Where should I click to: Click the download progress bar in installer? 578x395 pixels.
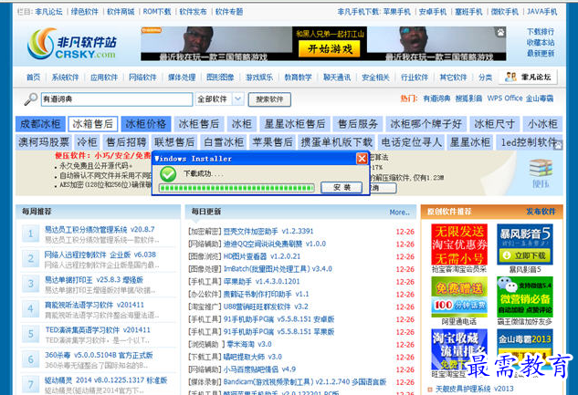tap(236, 188)
